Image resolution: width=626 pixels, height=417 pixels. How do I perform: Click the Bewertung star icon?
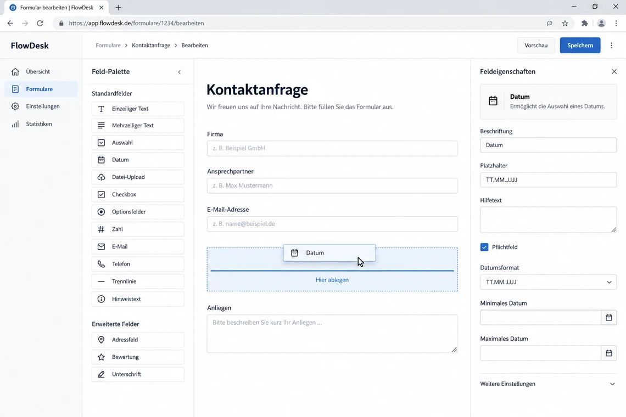click(101, 357)
